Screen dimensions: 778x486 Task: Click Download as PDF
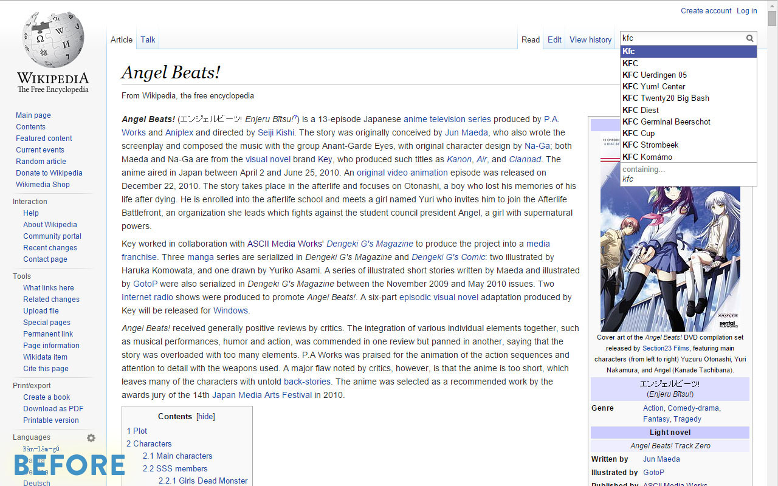(x=53, y=409)
